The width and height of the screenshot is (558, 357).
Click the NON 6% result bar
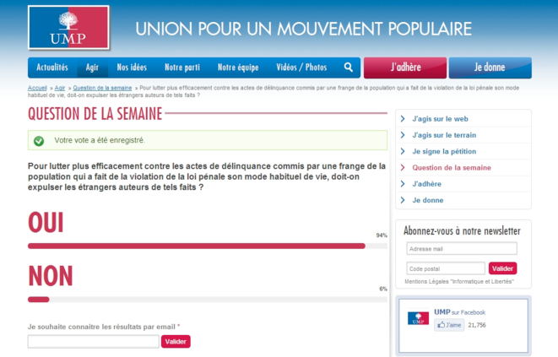pos(208,300)
